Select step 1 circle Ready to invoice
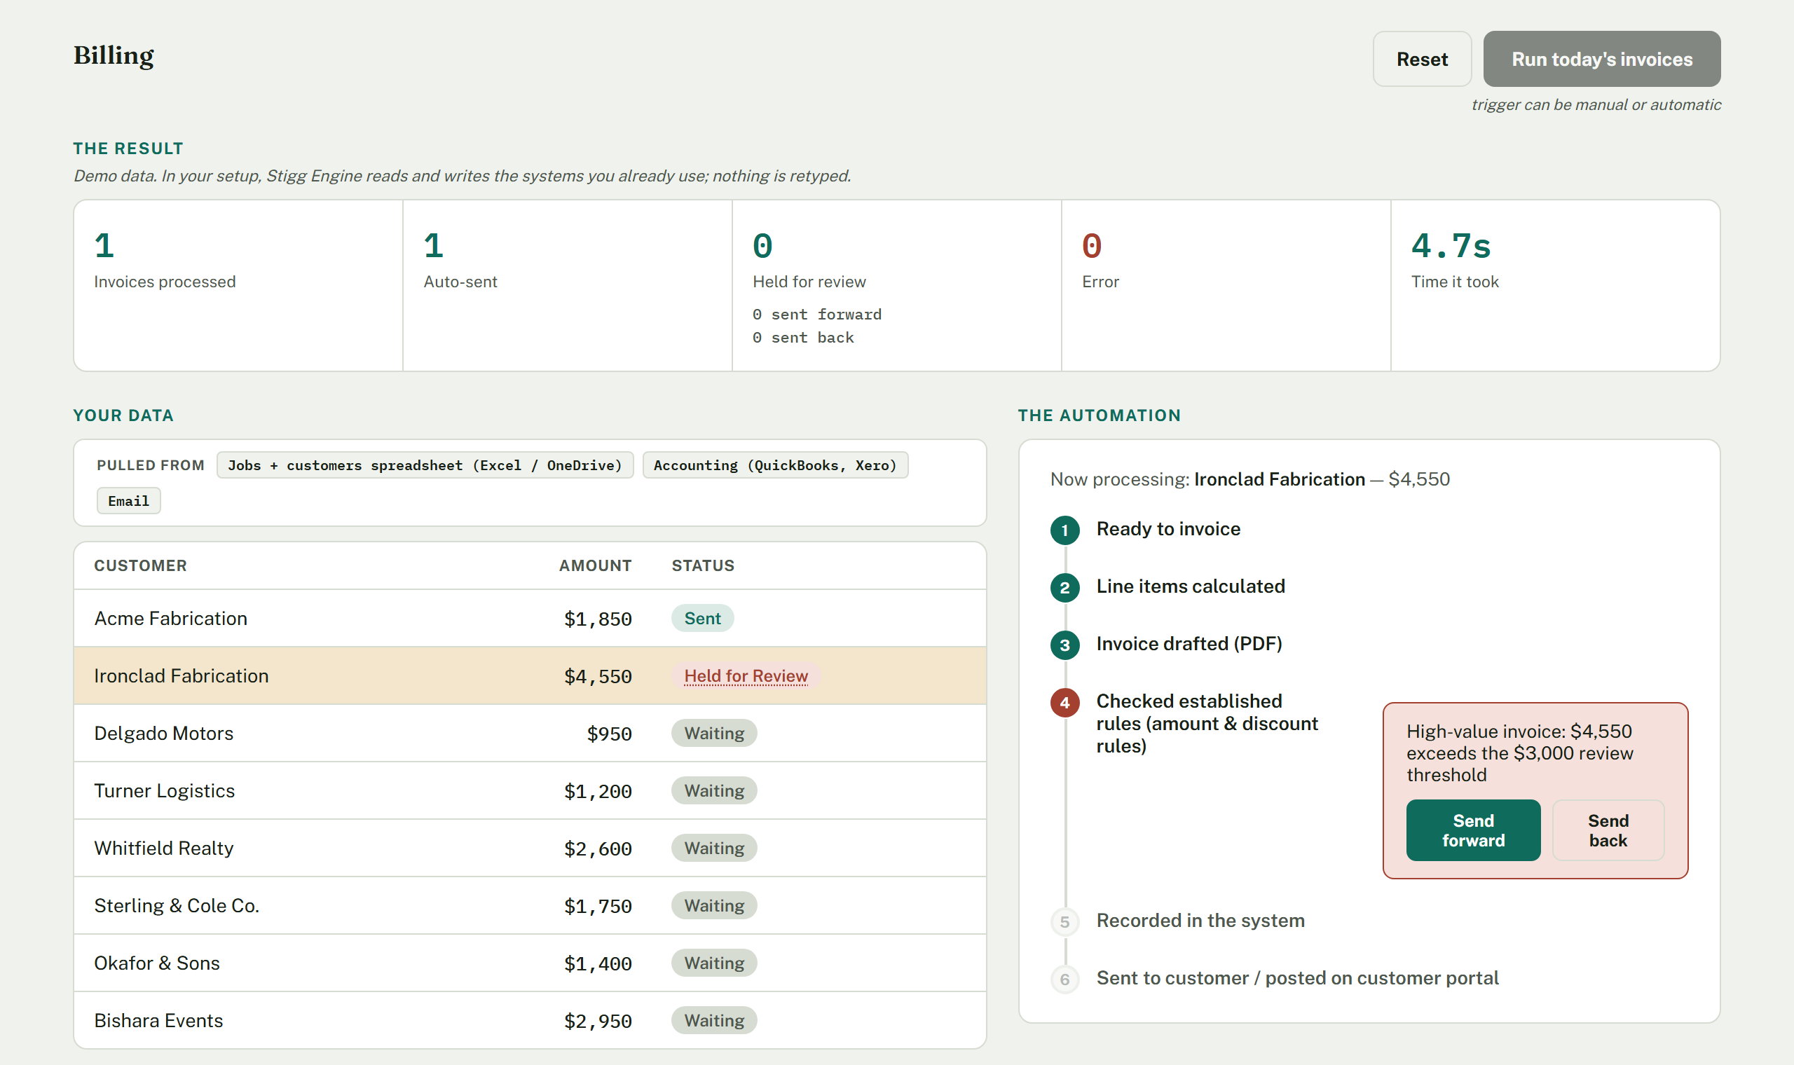Viewport: 1794px width, 1065px height. pos(1065,530)
